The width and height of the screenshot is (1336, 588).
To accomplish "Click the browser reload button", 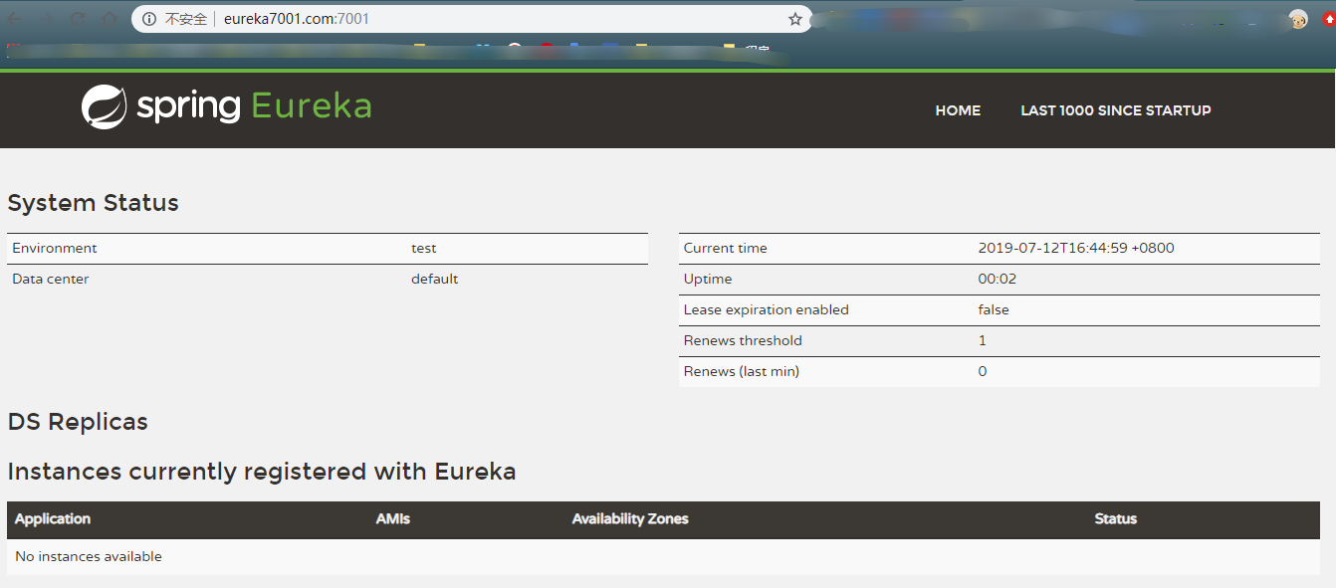I will (77, 19).
